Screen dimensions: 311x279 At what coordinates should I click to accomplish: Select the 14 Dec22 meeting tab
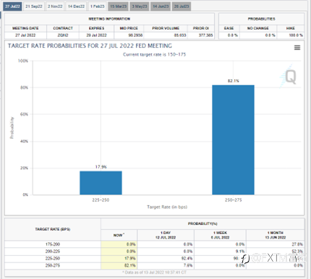[x=76, y=7]
